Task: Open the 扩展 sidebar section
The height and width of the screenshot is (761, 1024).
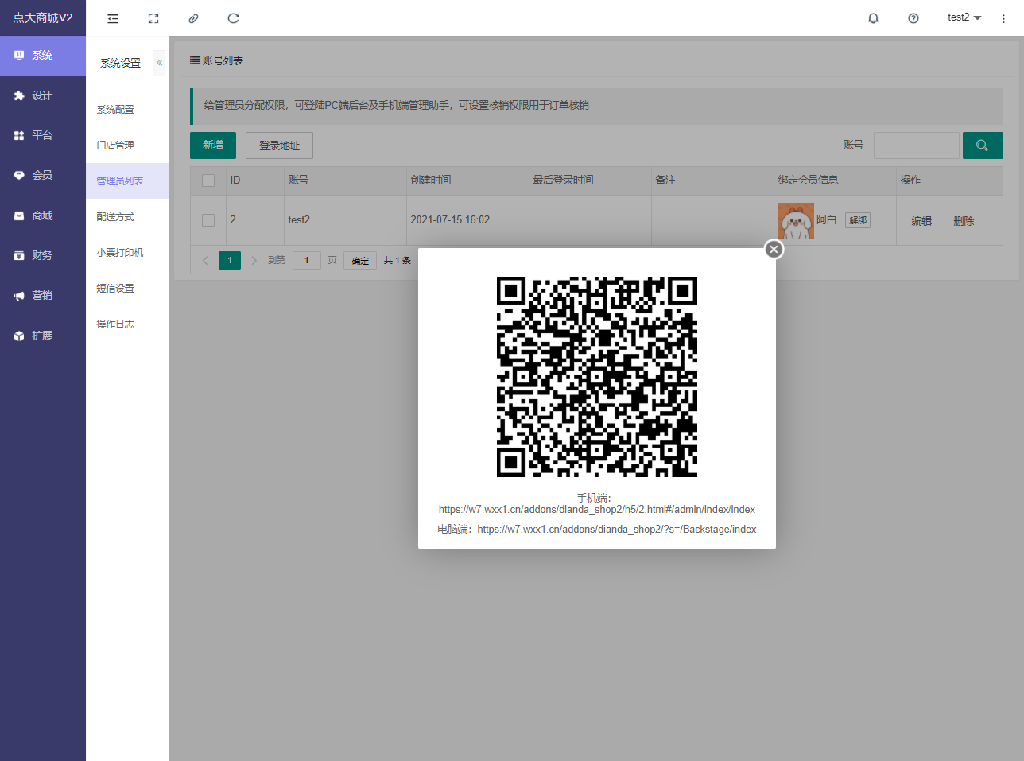Action: [x=43, y=336]
